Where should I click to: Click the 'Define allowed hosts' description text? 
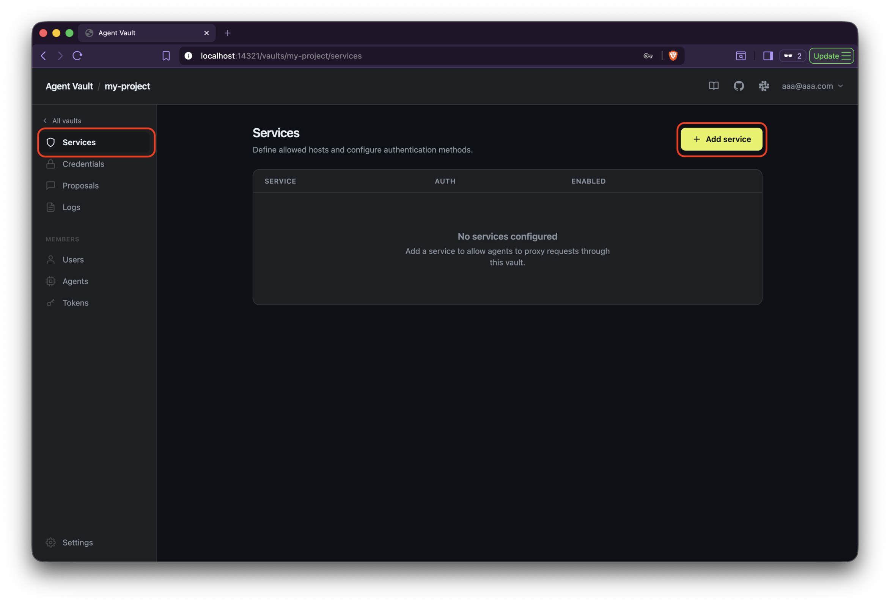[x=362, y=150]
